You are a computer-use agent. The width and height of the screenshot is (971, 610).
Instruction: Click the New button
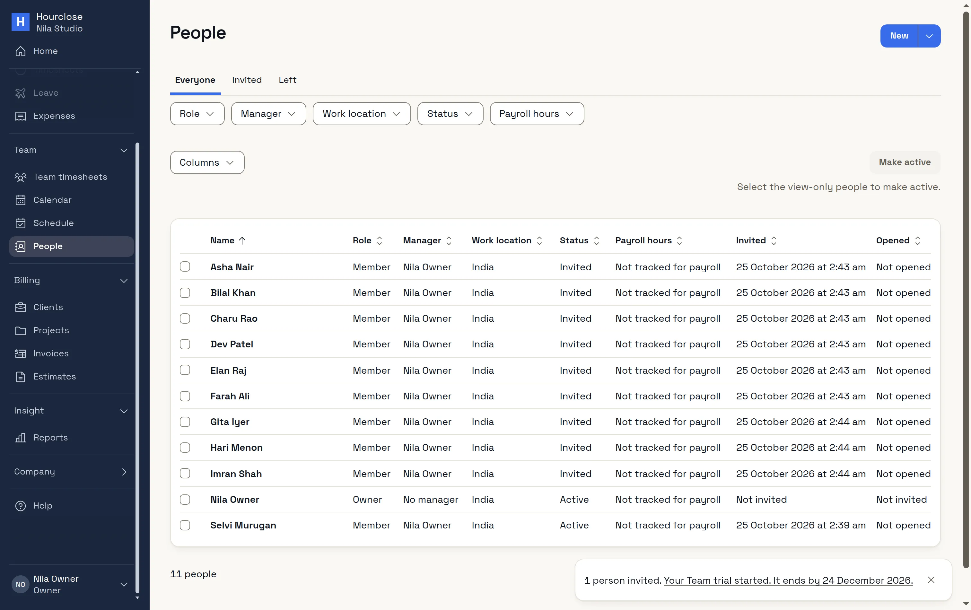click(x=899, y=36)
